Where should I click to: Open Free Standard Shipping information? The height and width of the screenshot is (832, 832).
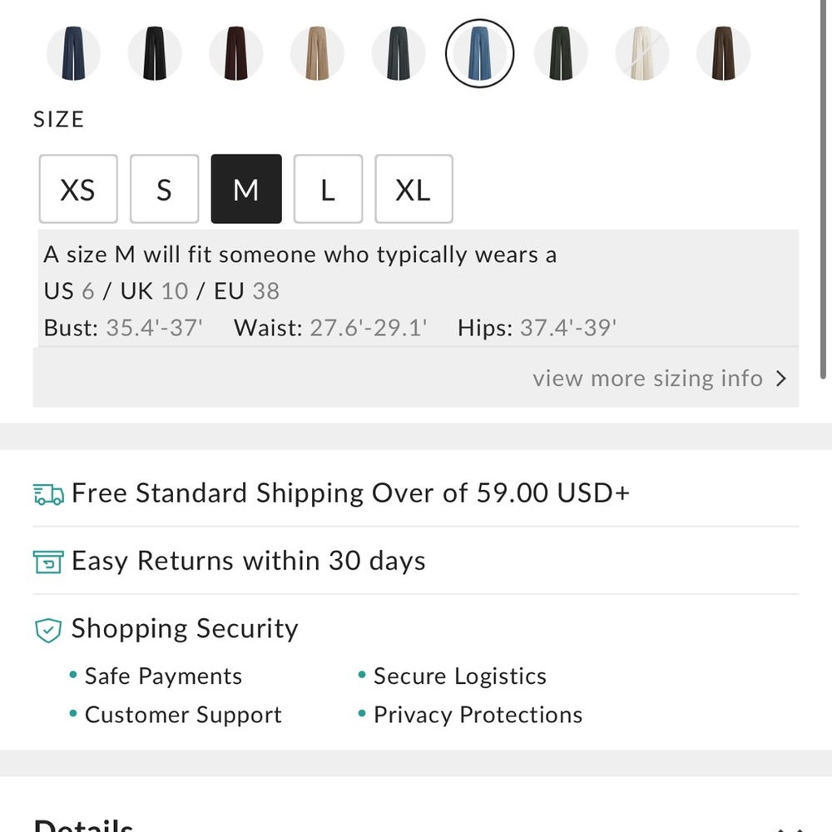coord(350,493)
